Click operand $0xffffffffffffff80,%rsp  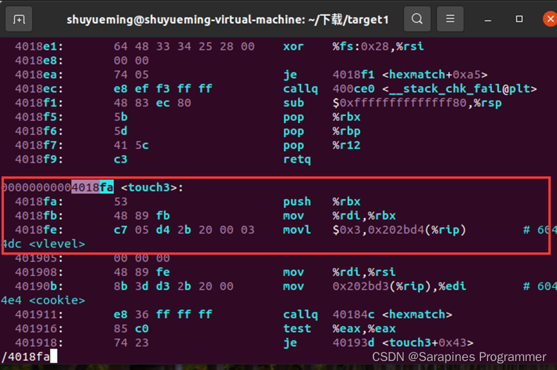417,103
